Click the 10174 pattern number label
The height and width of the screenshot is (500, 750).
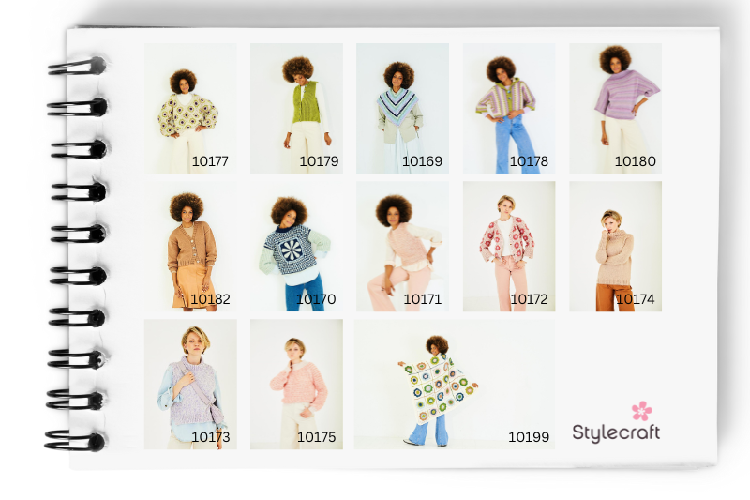[635, 300]
